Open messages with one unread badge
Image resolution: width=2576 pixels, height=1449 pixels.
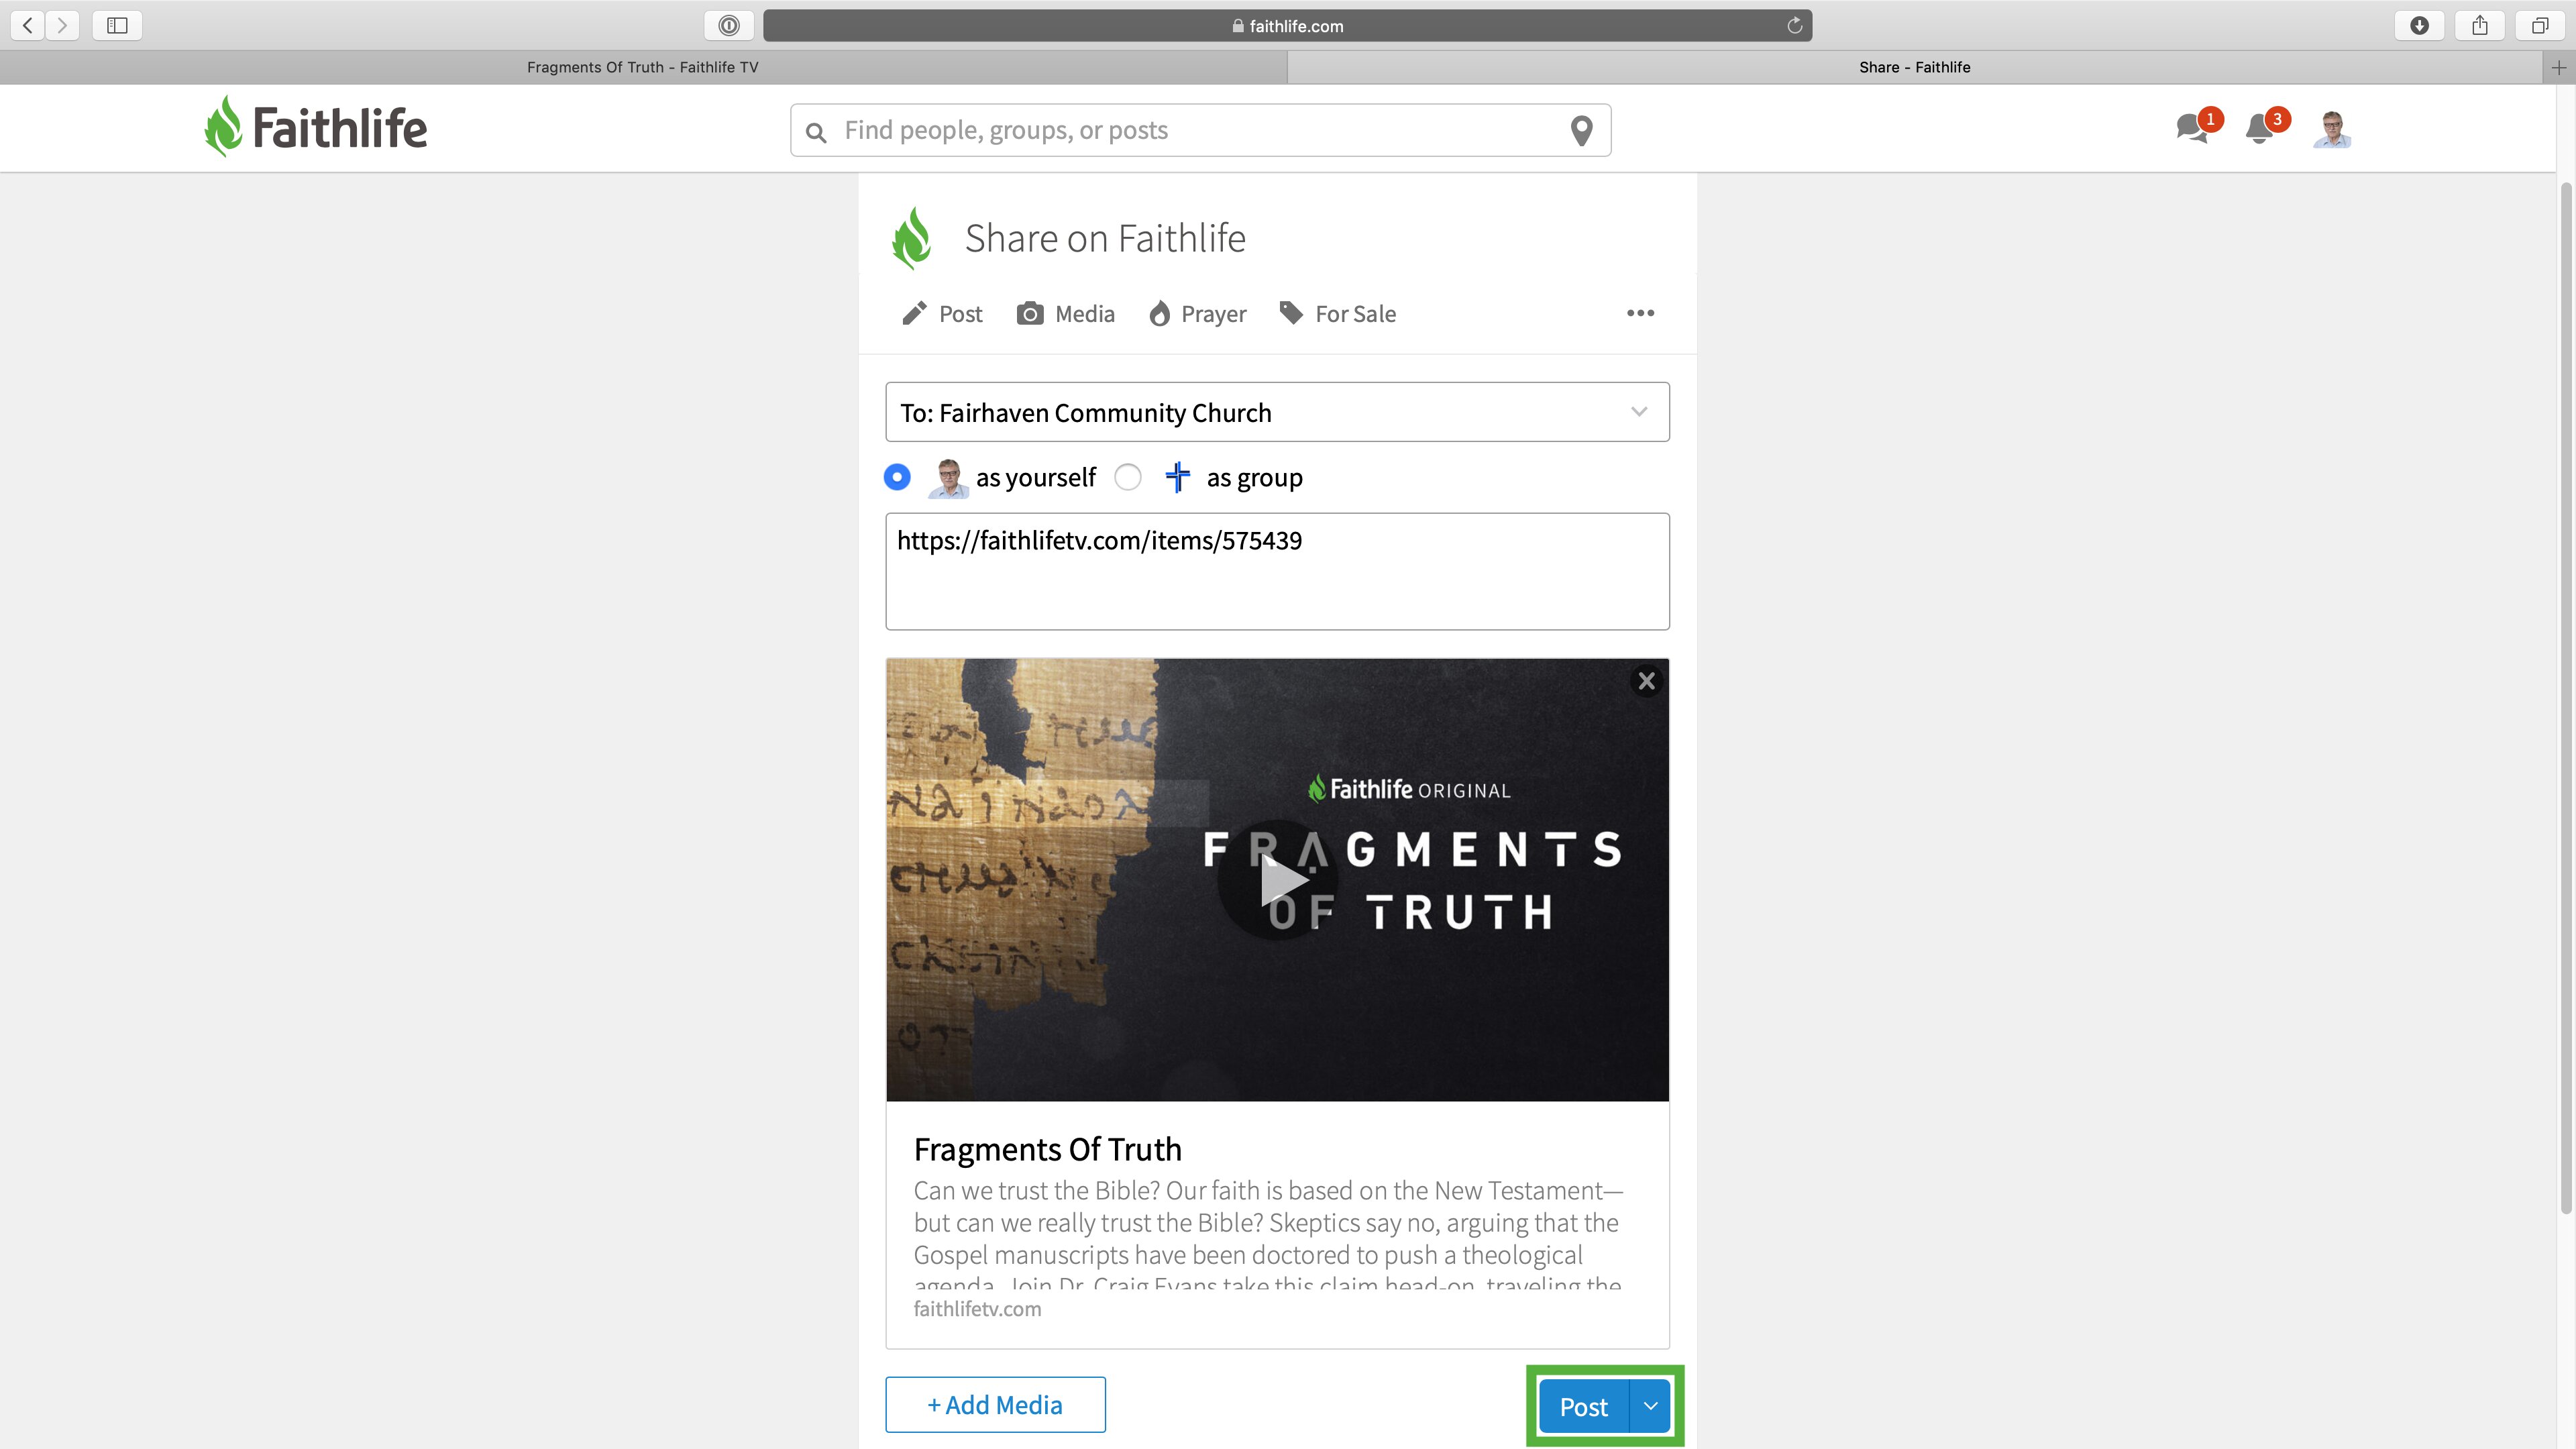(2198, 128)
